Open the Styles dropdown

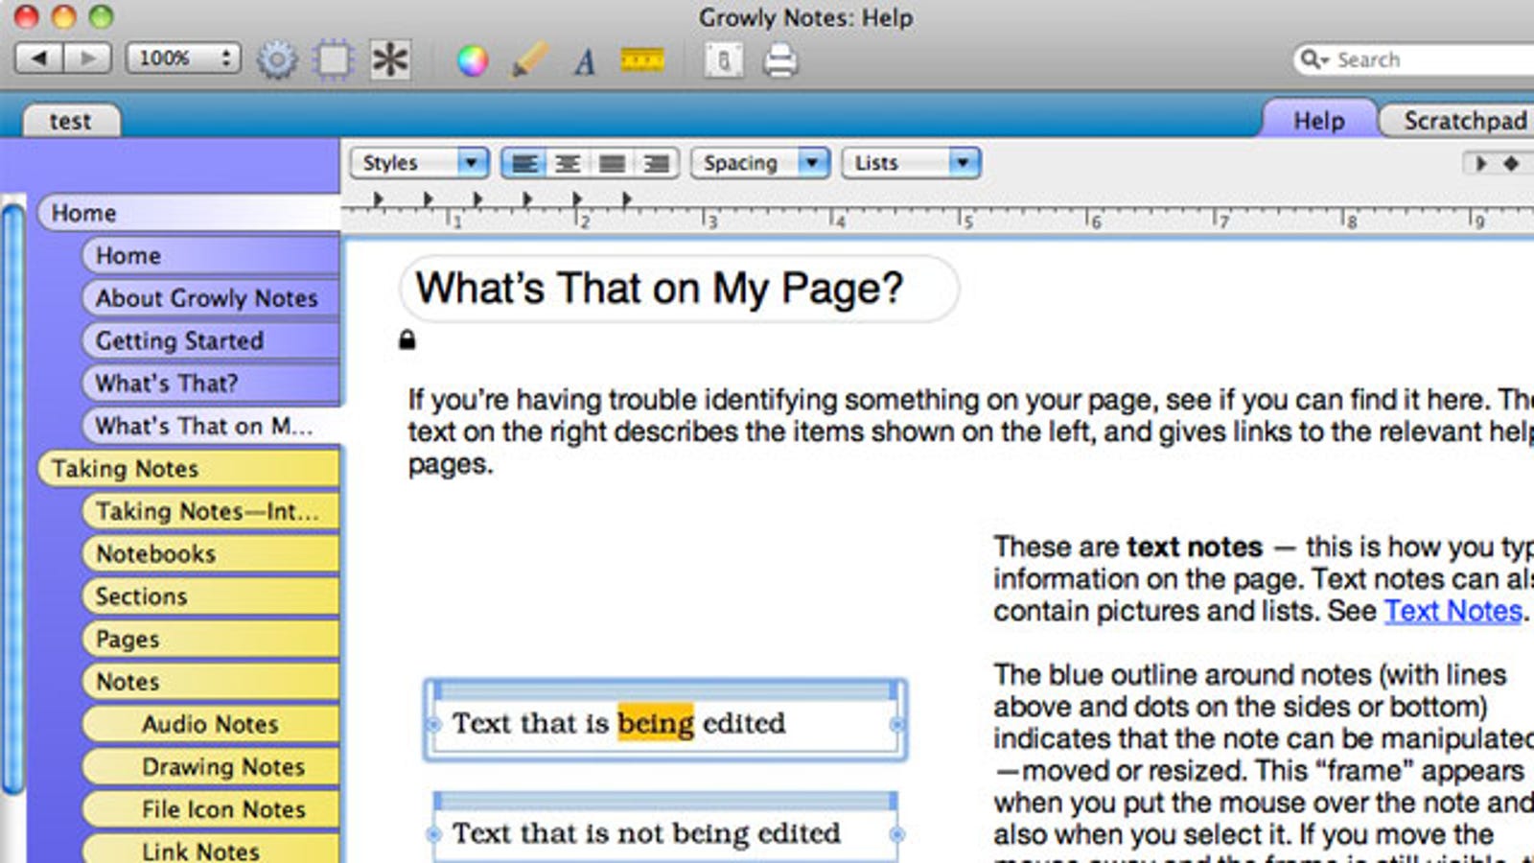[x=420, y=163]
